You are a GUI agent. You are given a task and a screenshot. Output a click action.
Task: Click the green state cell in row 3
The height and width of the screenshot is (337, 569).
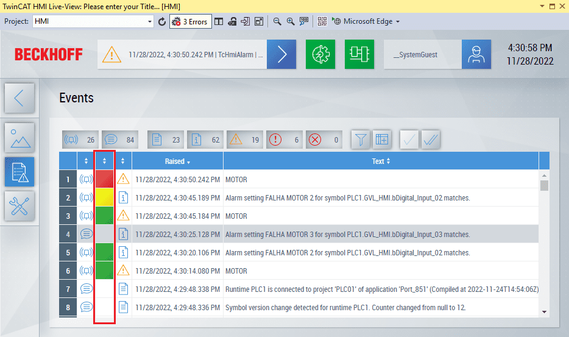pos(105,216)
